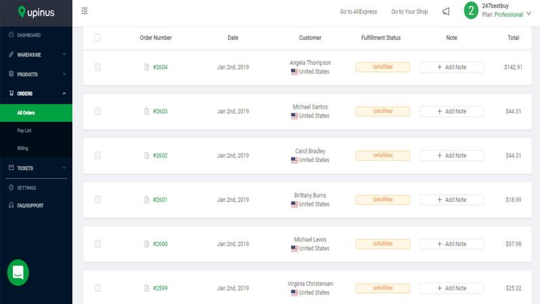Open the account plan dropdown arrow
This screenshot has height=304, width=540.
tap(529, 14)
